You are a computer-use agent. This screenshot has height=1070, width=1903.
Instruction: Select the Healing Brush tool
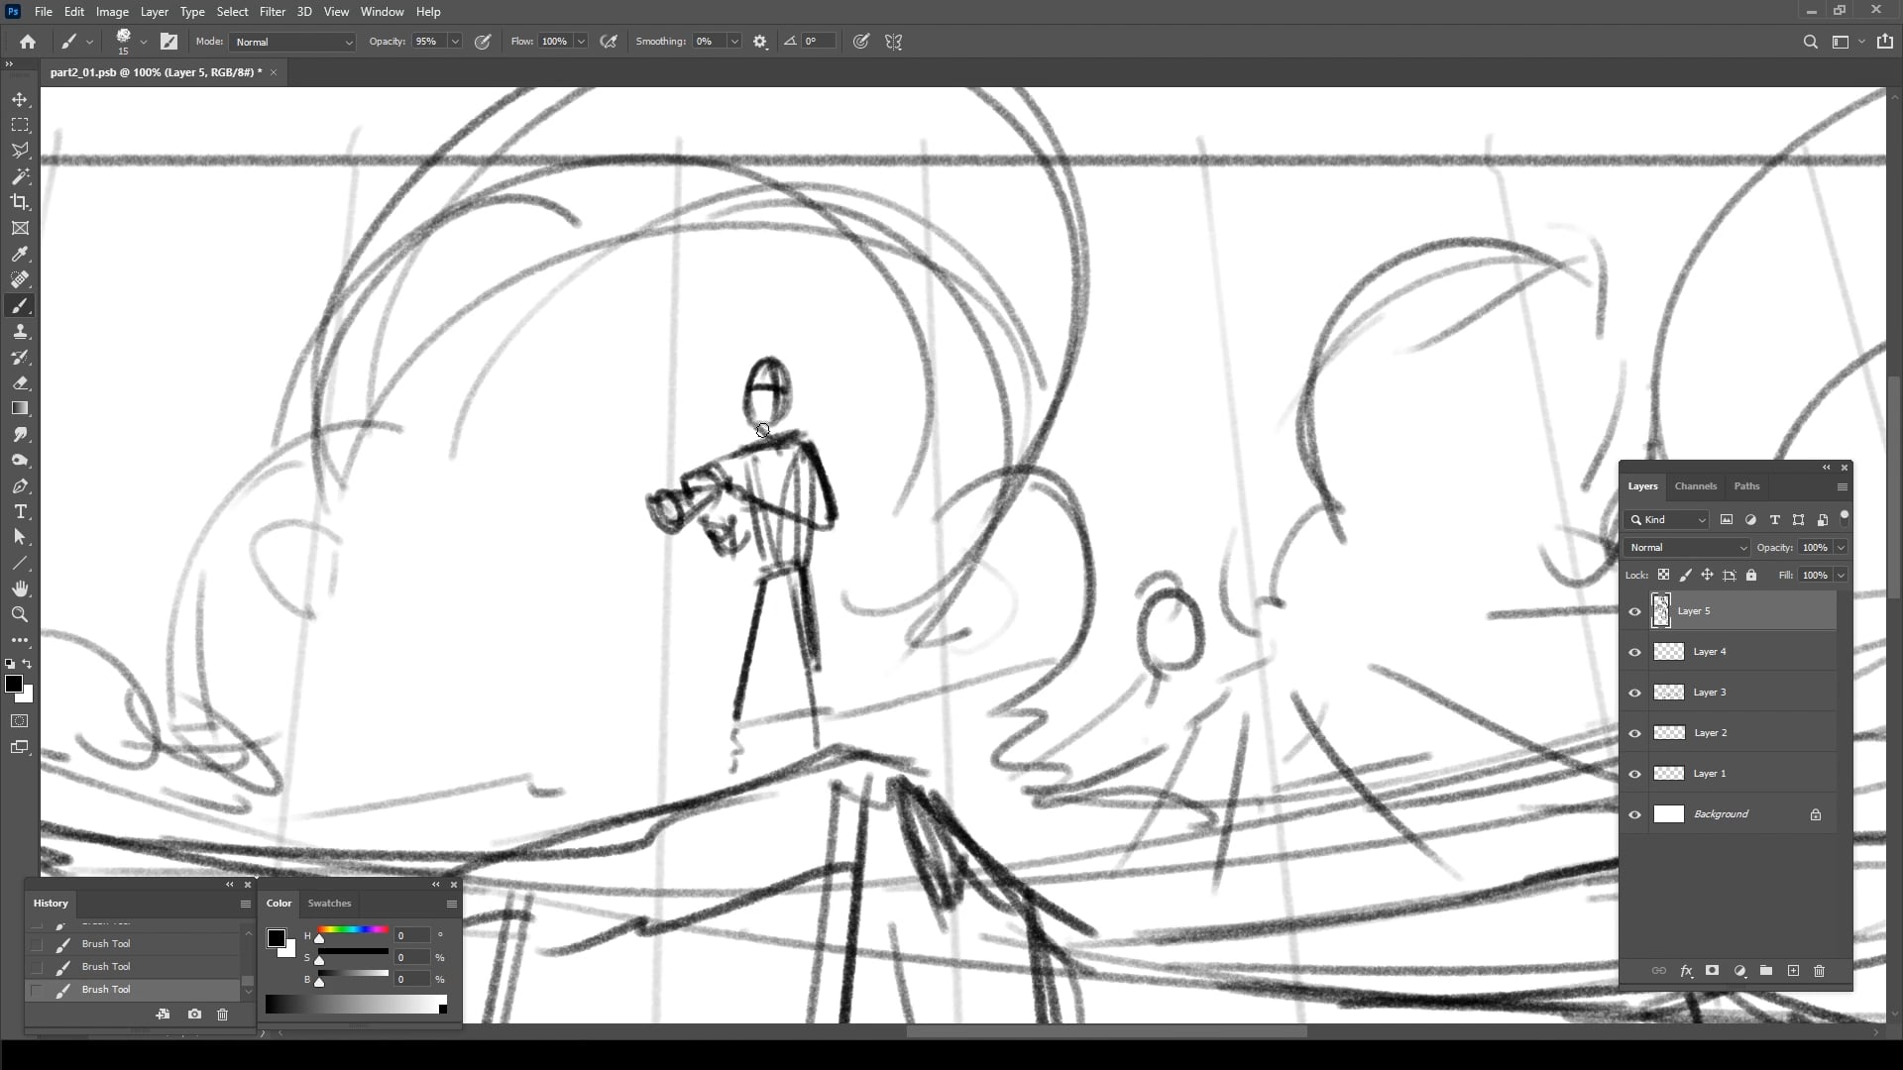[20, 280]
